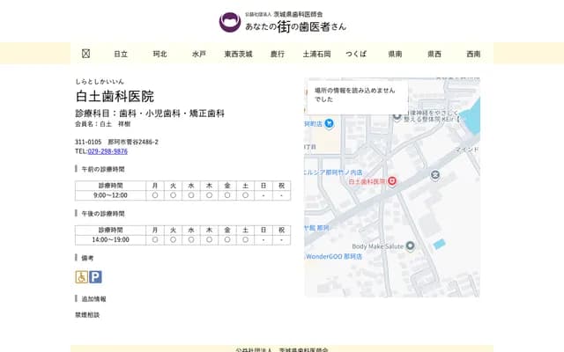This screenshot has width=564, height=352.
Task: Open the 日立 region tab
Action: click(121, 54)
